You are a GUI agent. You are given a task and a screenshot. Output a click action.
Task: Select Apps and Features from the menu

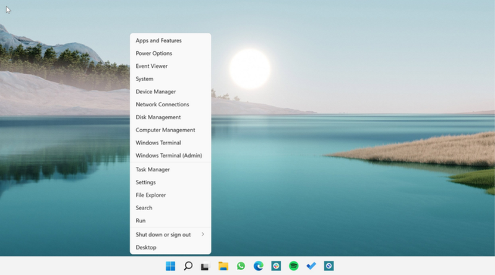(158, 41)
